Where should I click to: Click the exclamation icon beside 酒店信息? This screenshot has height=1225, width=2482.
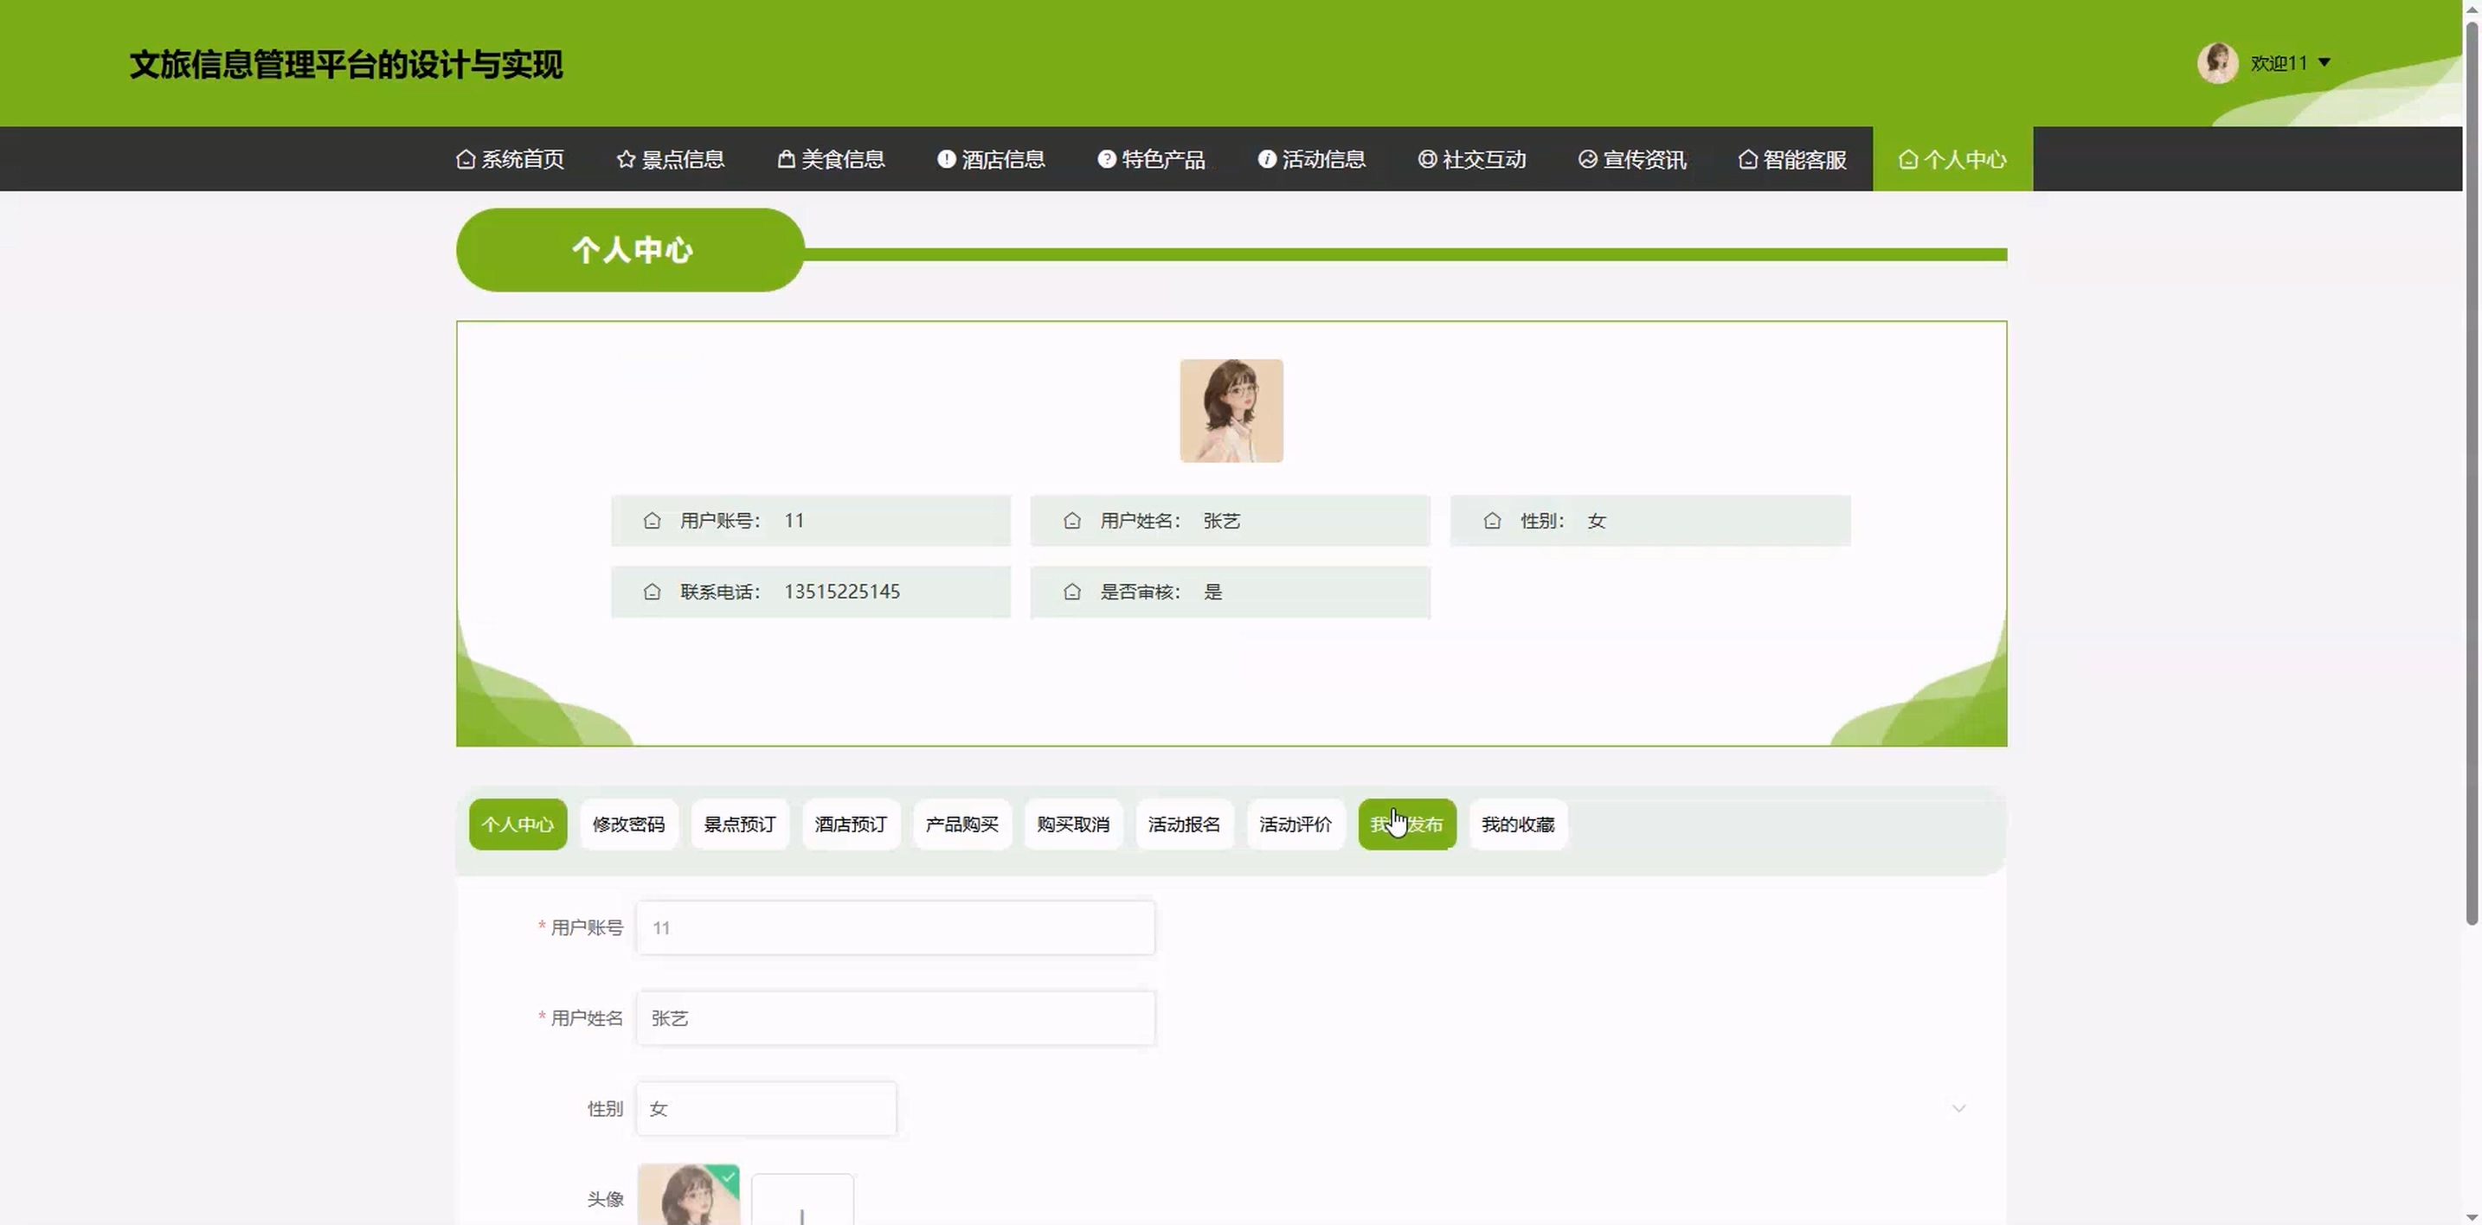[x=946, y=159]
